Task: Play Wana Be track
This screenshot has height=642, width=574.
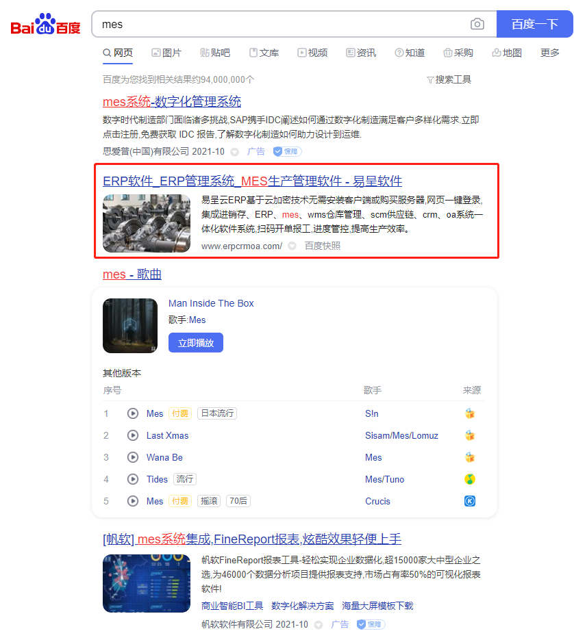Action: point(133,457)
